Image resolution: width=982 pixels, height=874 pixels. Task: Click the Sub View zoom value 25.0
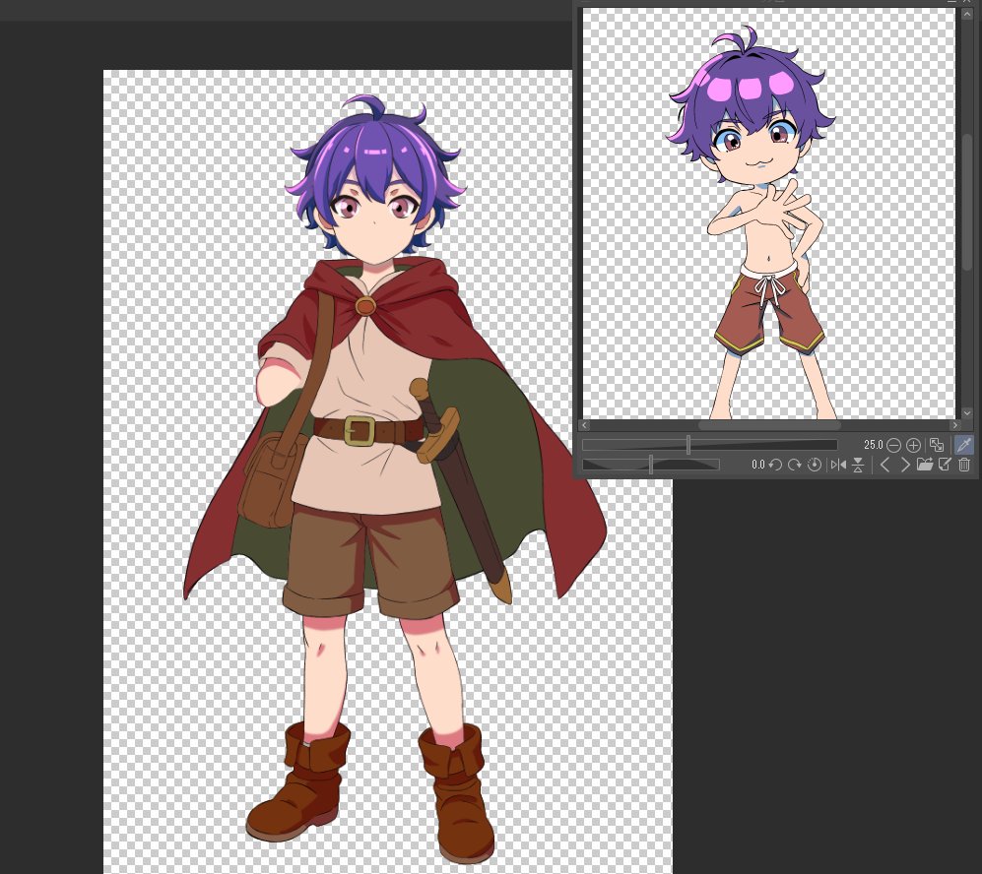[873, 445]
